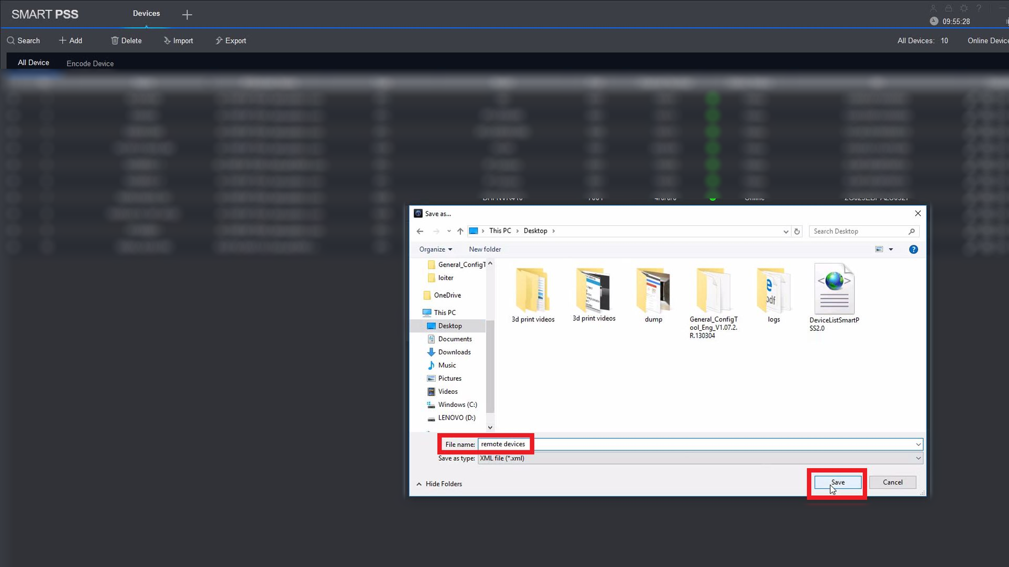Image resolution: width=1009 pixels, height=567 pixels.
Task: Change the view icon in dialog toolbar
Action: (x=879, y=249)
